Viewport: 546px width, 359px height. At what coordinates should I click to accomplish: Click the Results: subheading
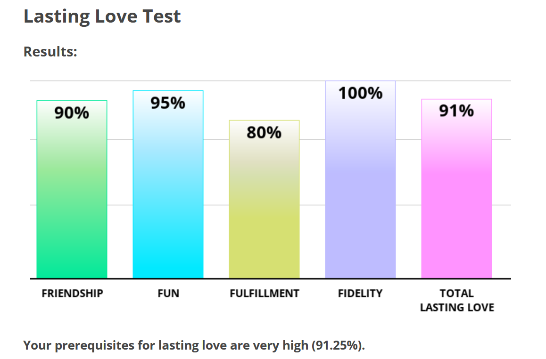coord(50,51)
